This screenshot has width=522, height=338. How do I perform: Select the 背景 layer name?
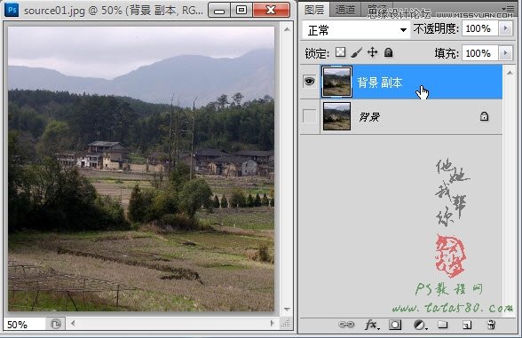click(369, 117)
